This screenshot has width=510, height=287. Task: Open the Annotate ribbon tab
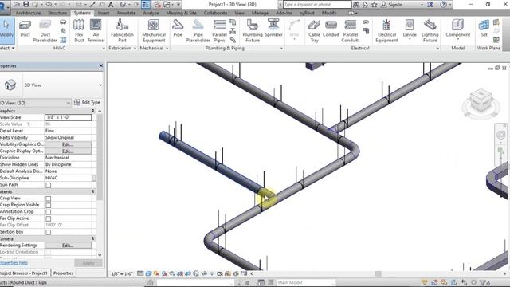pyautogui.click(x=126, y=13)
